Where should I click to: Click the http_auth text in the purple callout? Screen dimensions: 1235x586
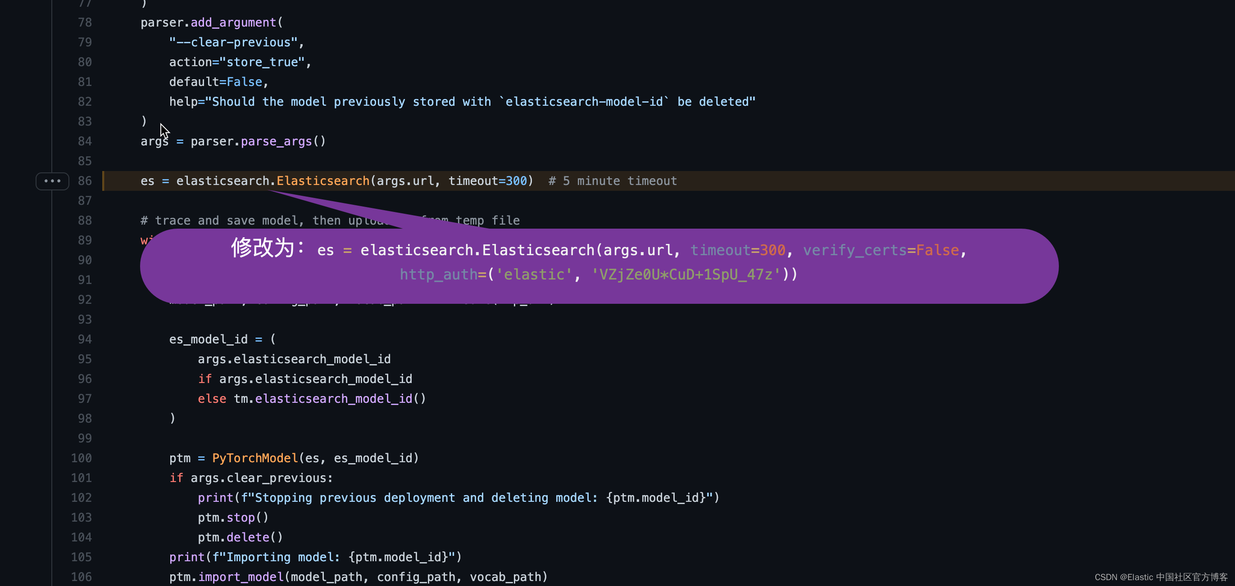[x=439, y=274]
